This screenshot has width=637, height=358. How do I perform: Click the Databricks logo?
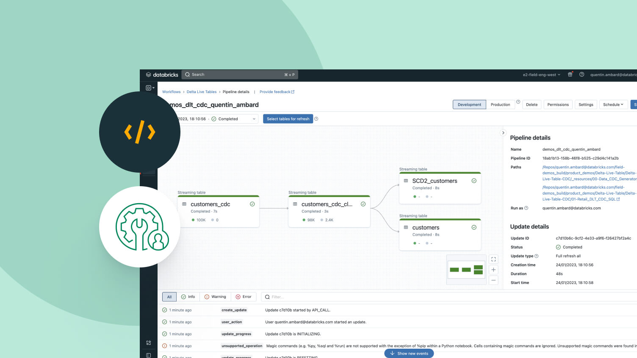point(162,74)
